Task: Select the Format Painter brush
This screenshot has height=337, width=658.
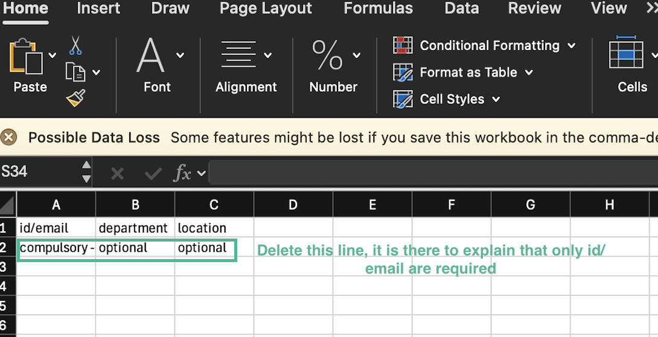Action: click(x=75, y=98)
